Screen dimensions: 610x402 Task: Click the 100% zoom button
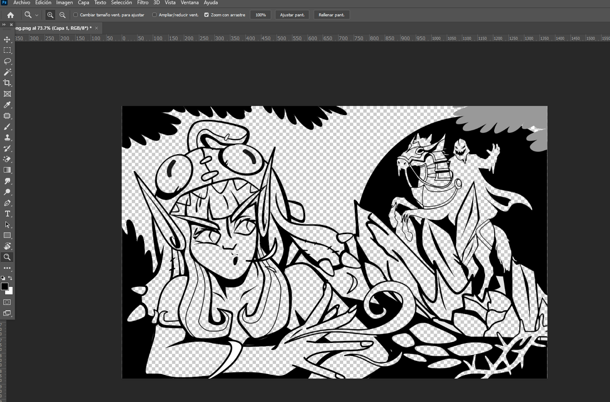[x=261, y=15]
